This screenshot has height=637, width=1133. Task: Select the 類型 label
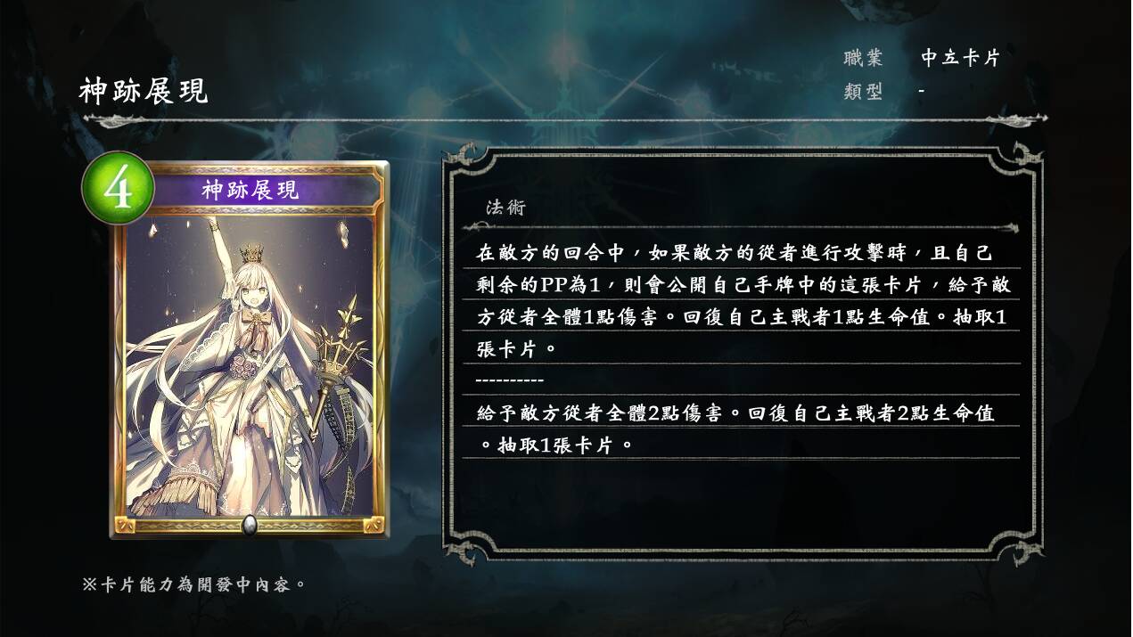point(863,91)
